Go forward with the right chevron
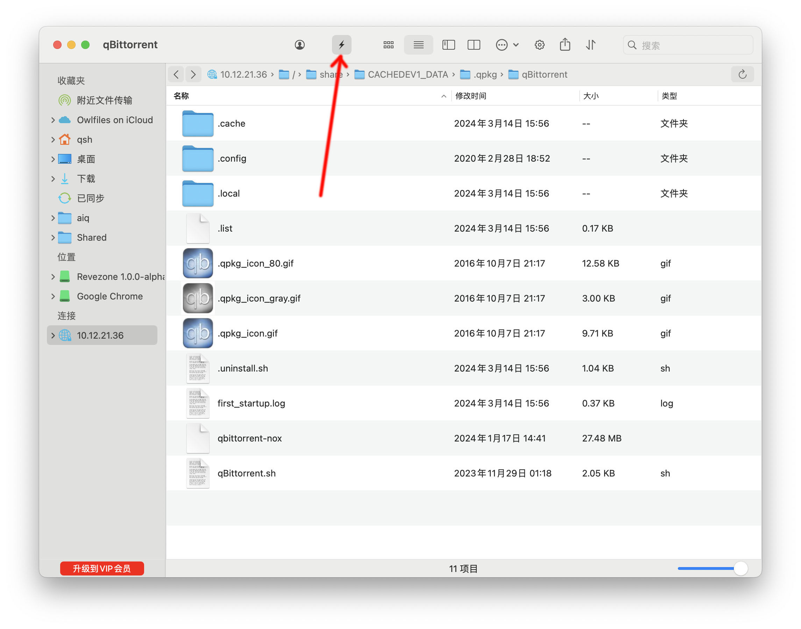This screenshot has width=801, height=629. click(193, 75)
